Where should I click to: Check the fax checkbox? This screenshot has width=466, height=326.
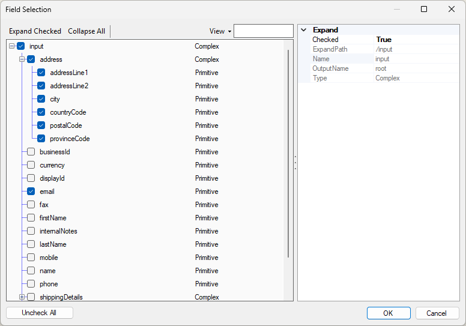coord(31,205)
